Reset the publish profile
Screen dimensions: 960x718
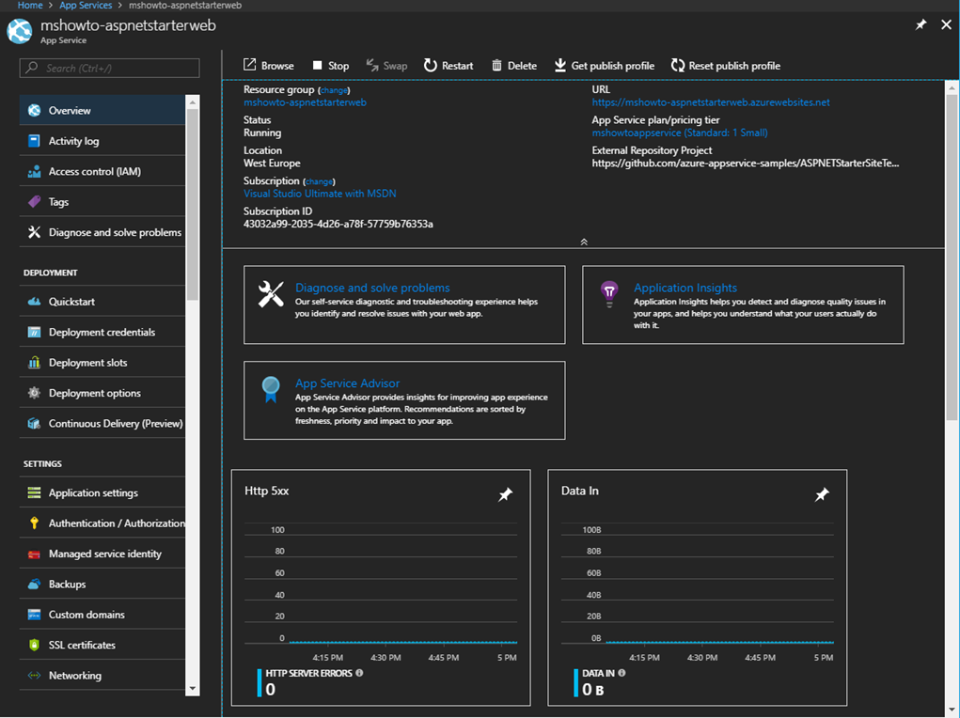pos(726,66)
